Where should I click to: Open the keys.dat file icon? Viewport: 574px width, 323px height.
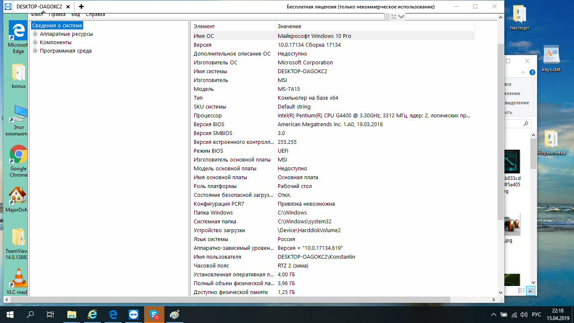click(551, 59)
